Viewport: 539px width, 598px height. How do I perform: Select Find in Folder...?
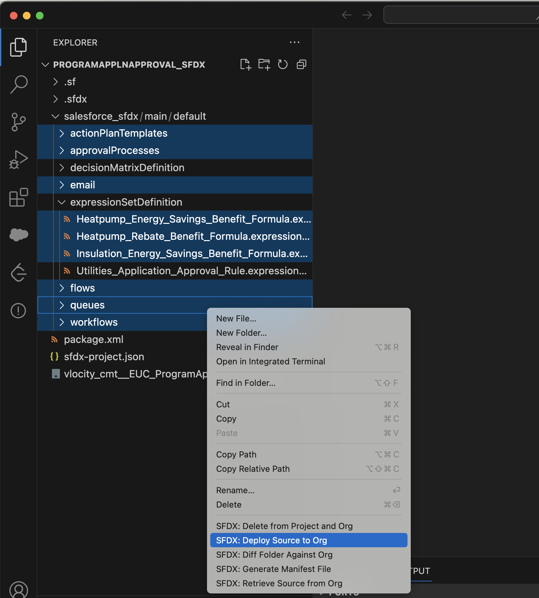[309, 383]
